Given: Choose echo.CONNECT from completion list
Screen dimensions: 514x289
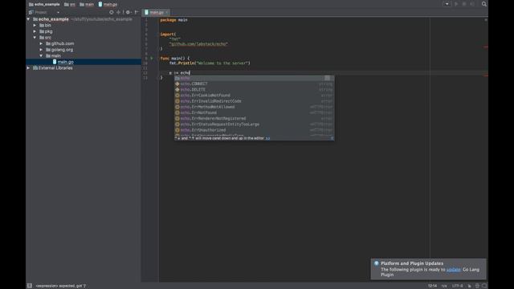Looking at the screenshot, I should [255, 83].
